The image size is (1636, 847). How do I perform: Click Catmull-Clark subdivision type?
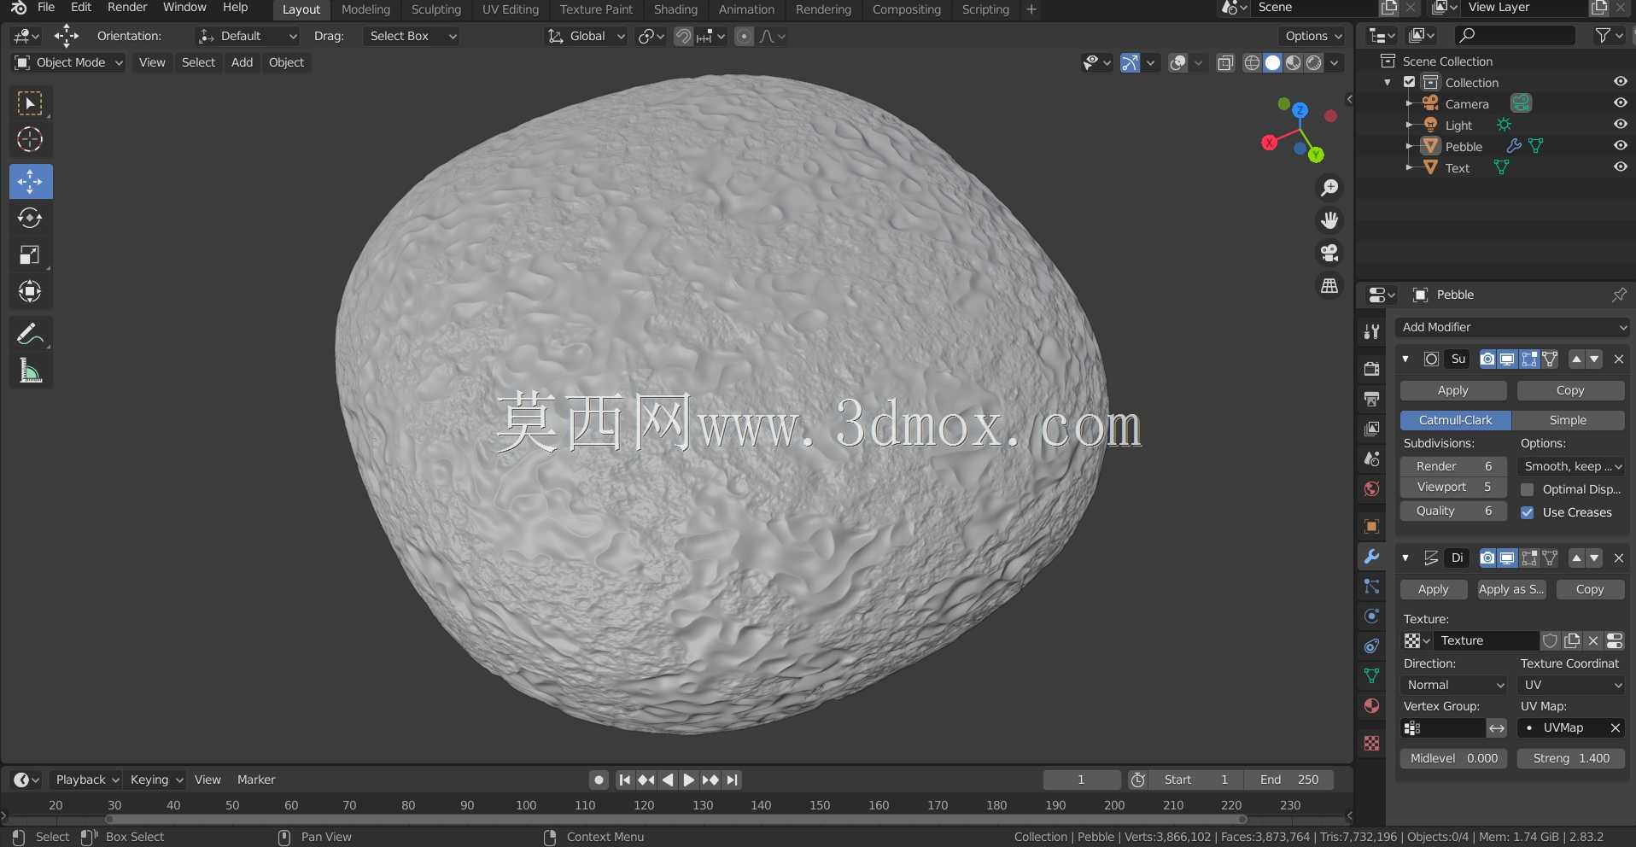point(1456,420)
